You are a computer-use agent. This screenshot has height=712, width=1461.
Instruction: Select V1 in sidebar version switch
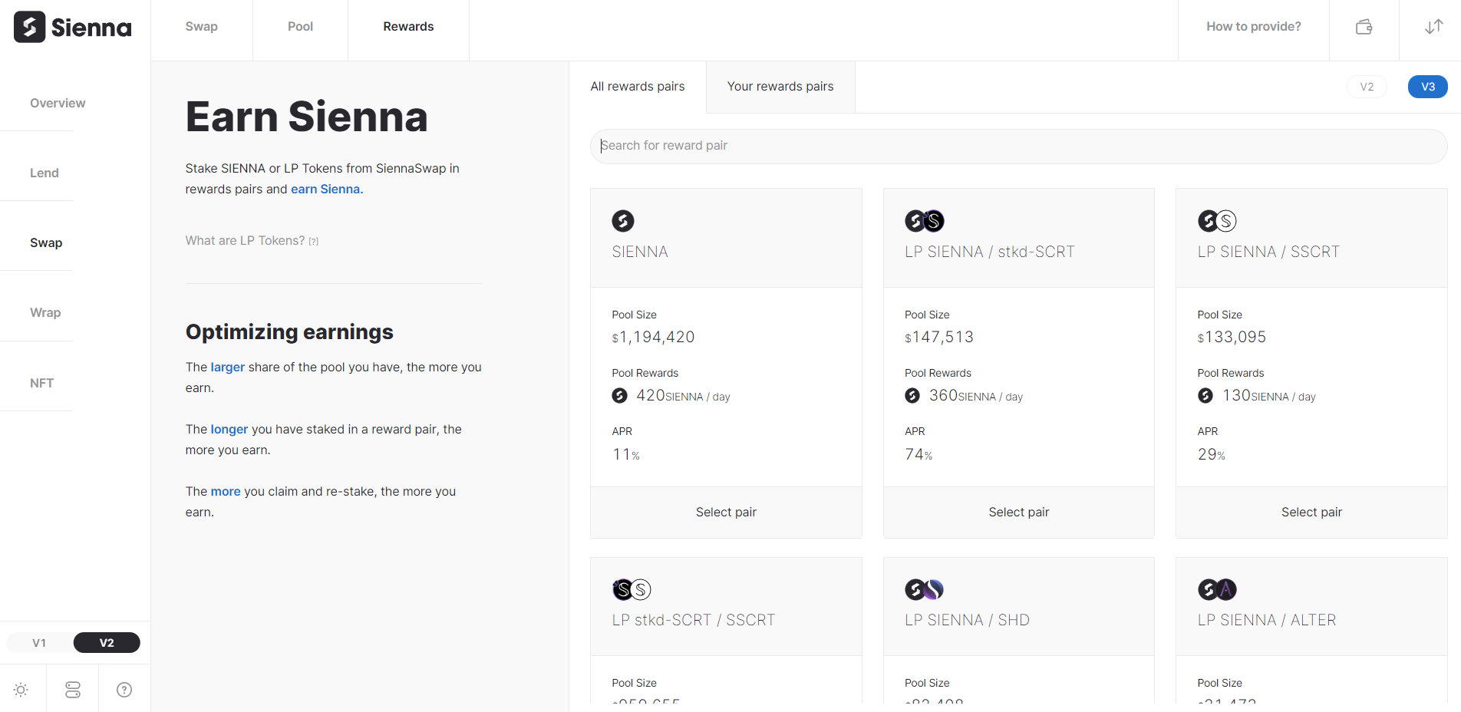coord(39,643)
